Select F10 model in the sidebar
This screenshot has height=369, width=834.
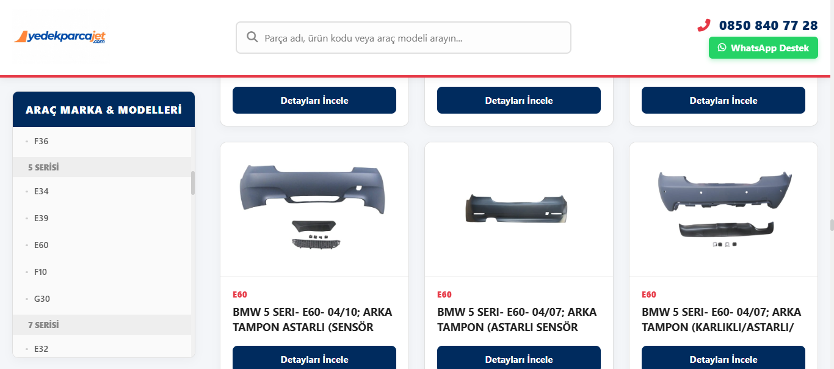click(41, 271)
